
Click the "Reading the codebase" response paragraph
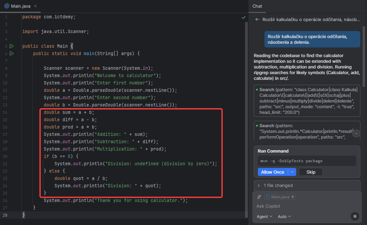(306, 67)
